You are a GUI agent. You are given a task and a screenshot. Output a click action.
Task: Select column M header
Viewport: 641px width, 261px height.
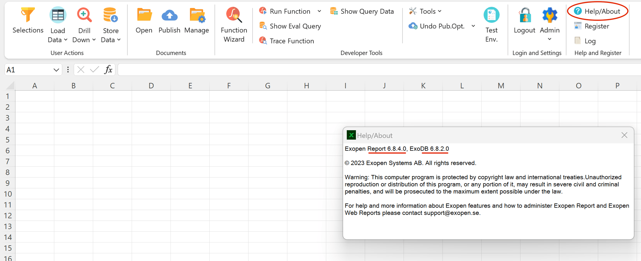[x=501, y=86]
